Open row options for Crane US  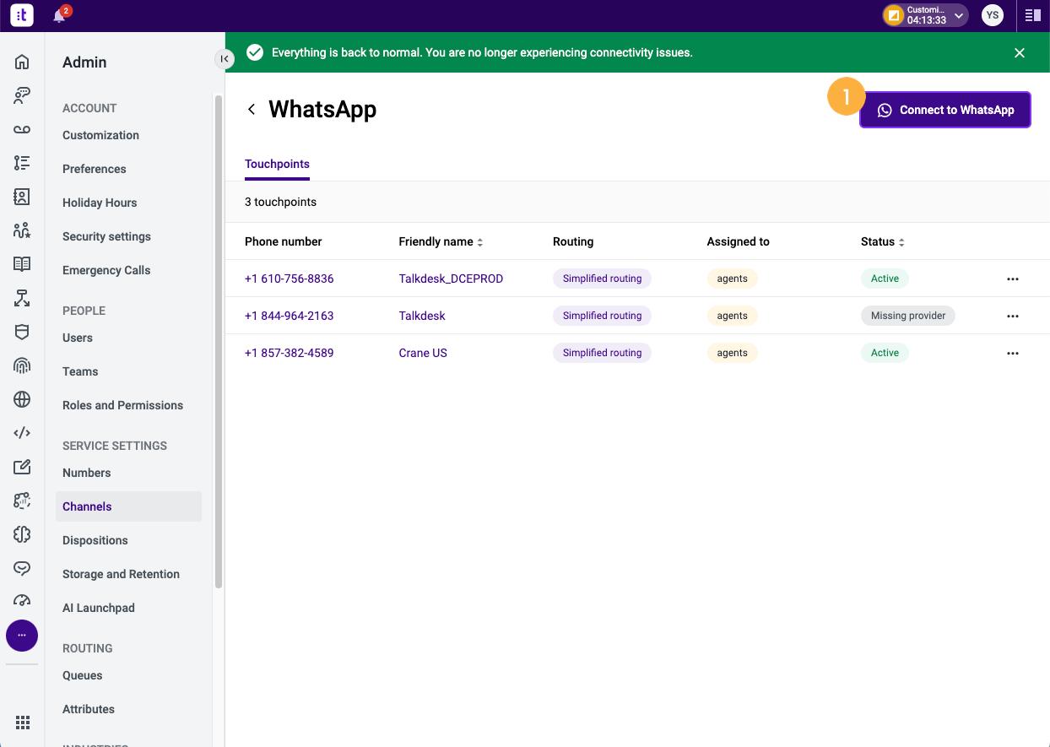[x=1013, y=353]
